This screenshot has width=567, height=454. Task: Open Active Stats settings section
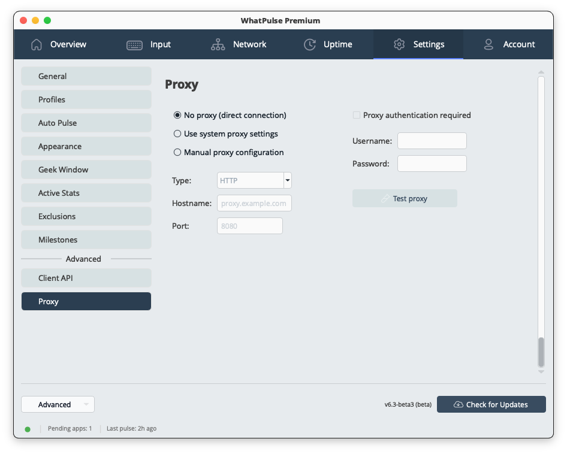(86, 193)
